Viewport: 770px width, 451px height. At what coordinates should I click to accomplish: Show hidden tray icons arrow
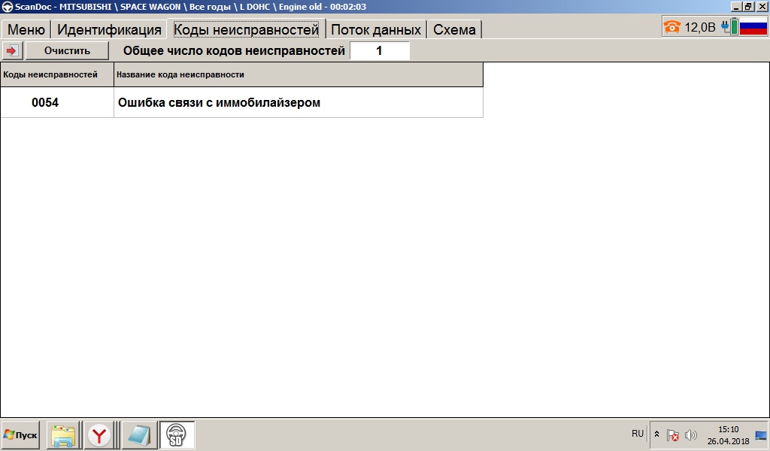(x=656, y=434)
